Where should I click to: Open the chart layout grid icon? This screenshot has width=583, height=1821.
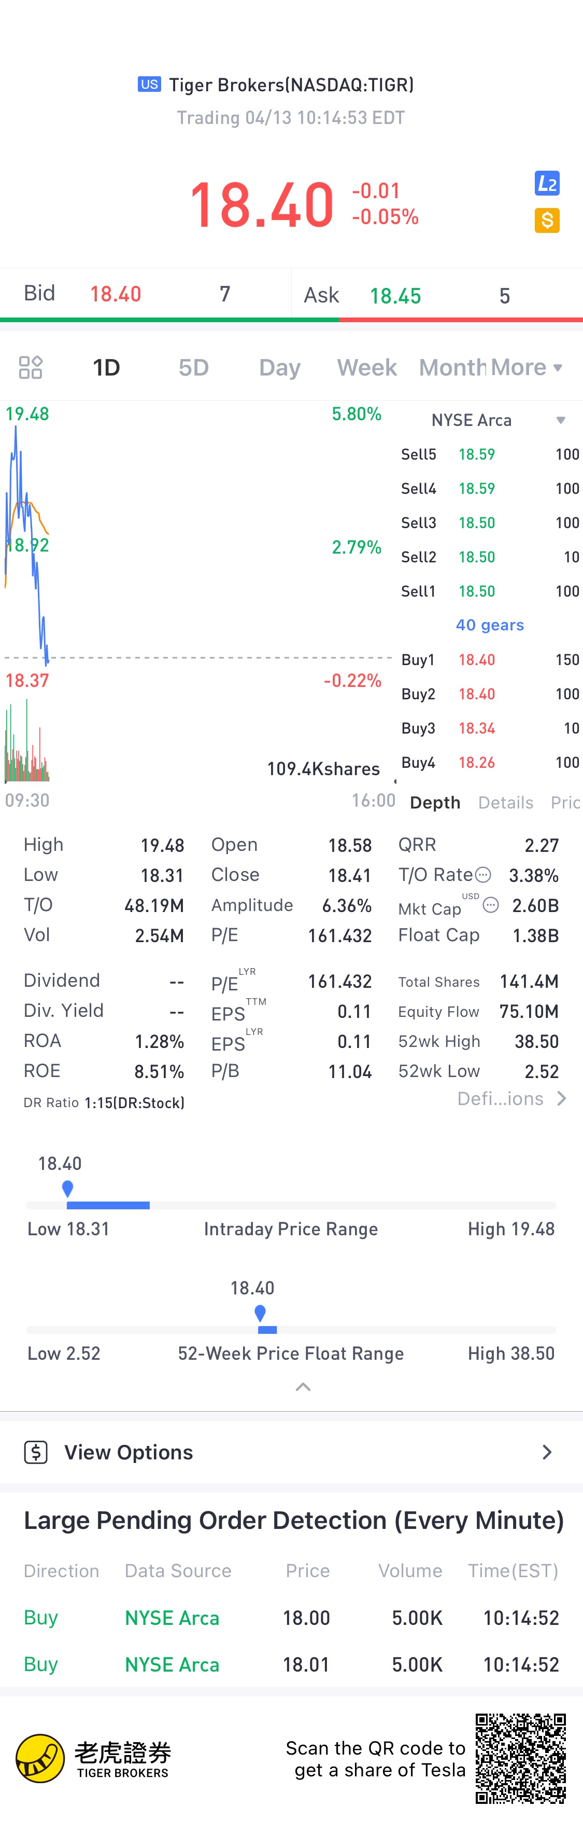coord(31,368)
